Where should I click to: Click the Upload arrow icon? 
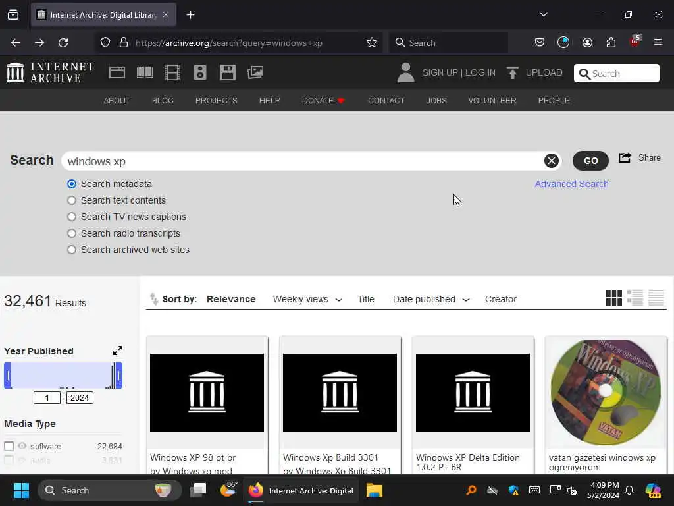[x=512, y=72]
